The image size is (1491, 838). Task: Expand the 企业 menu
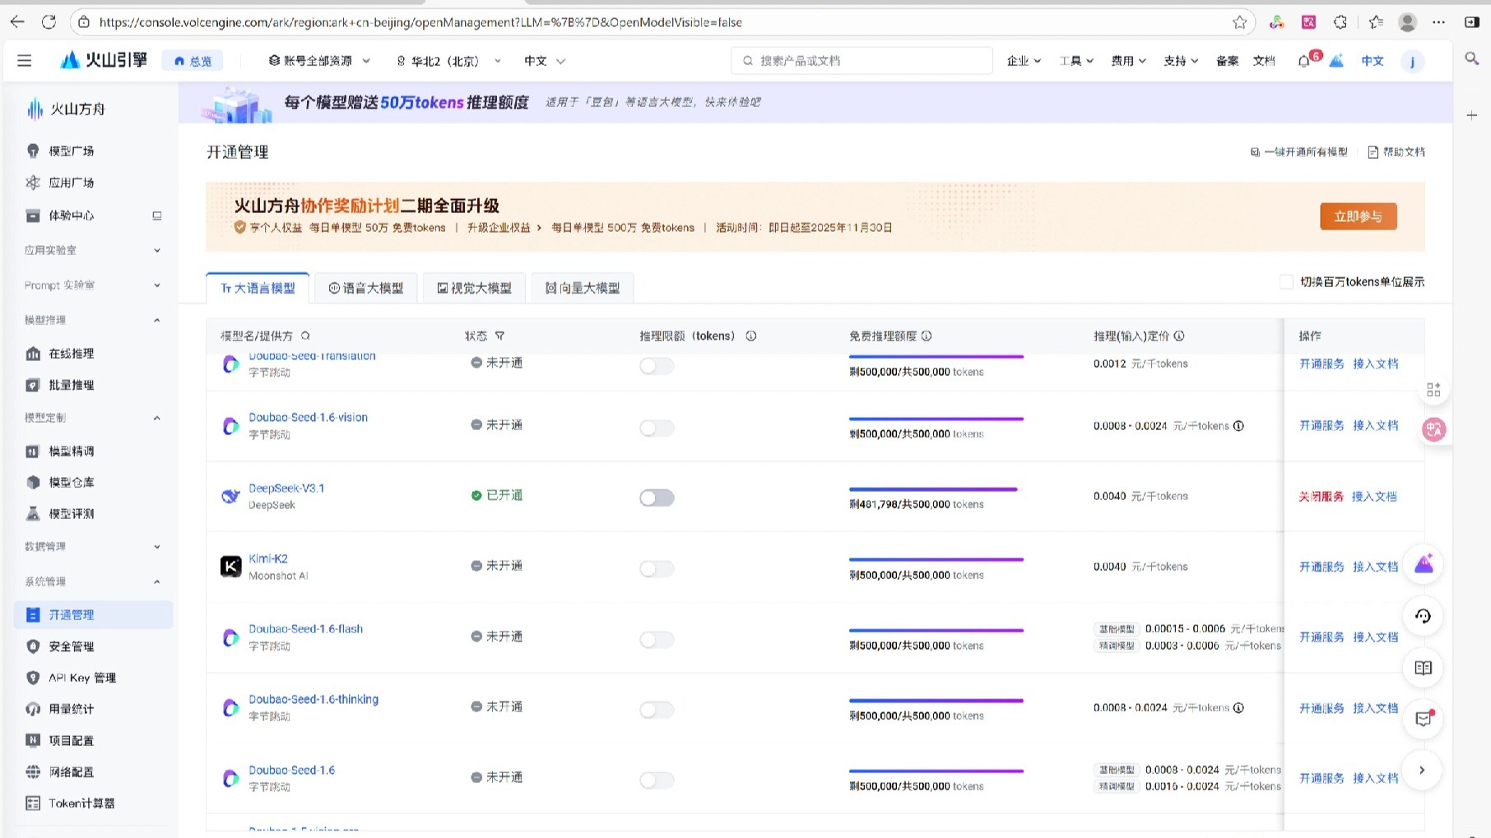(x=1024, y=61)
